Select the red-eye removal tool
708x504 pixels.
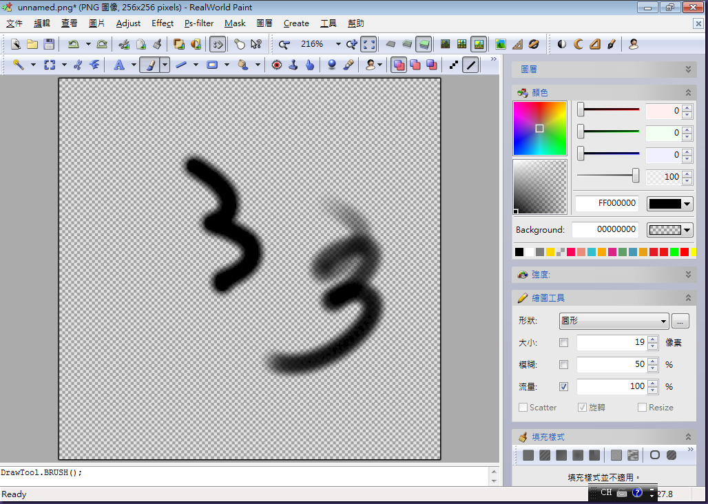pyautogui.click(x=277, y=65)
